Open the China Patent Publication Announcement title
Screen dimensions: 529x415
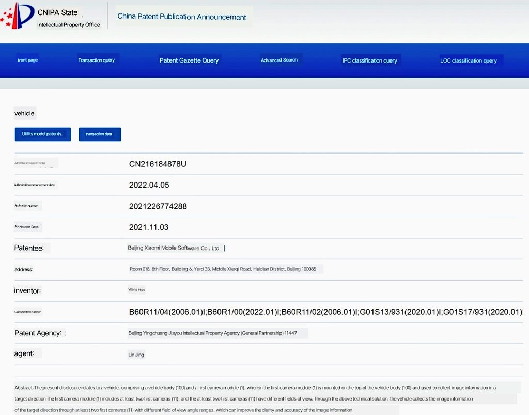(x=181, y=17)
